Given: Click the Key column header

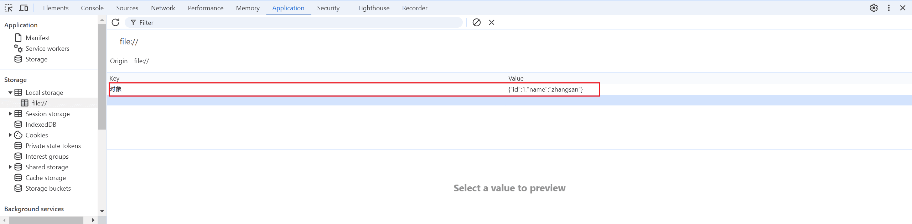Looking at the screenshot, I should pos(306,78).
